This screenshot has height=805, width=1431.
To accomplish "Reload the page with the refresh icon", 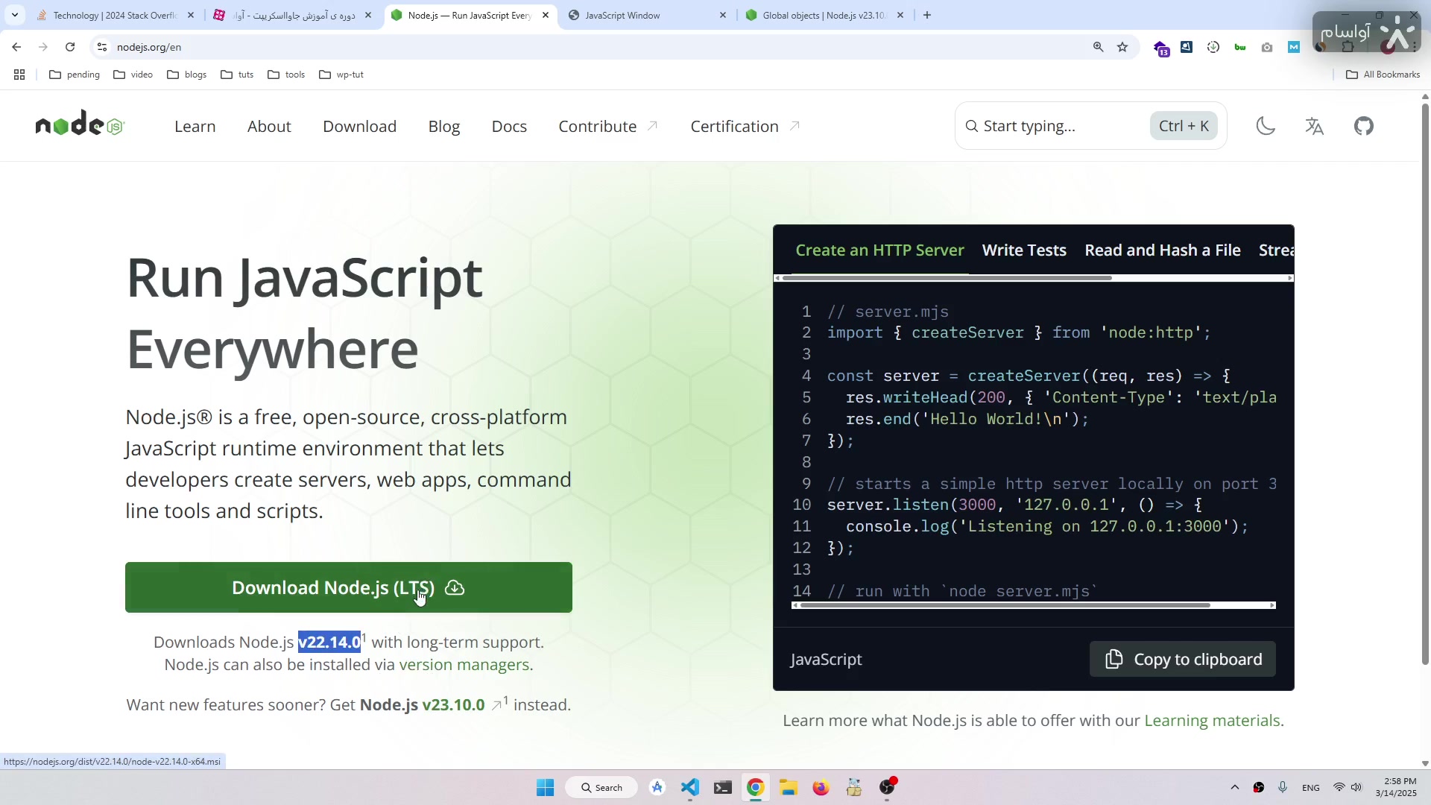I will tap(70, 47).
